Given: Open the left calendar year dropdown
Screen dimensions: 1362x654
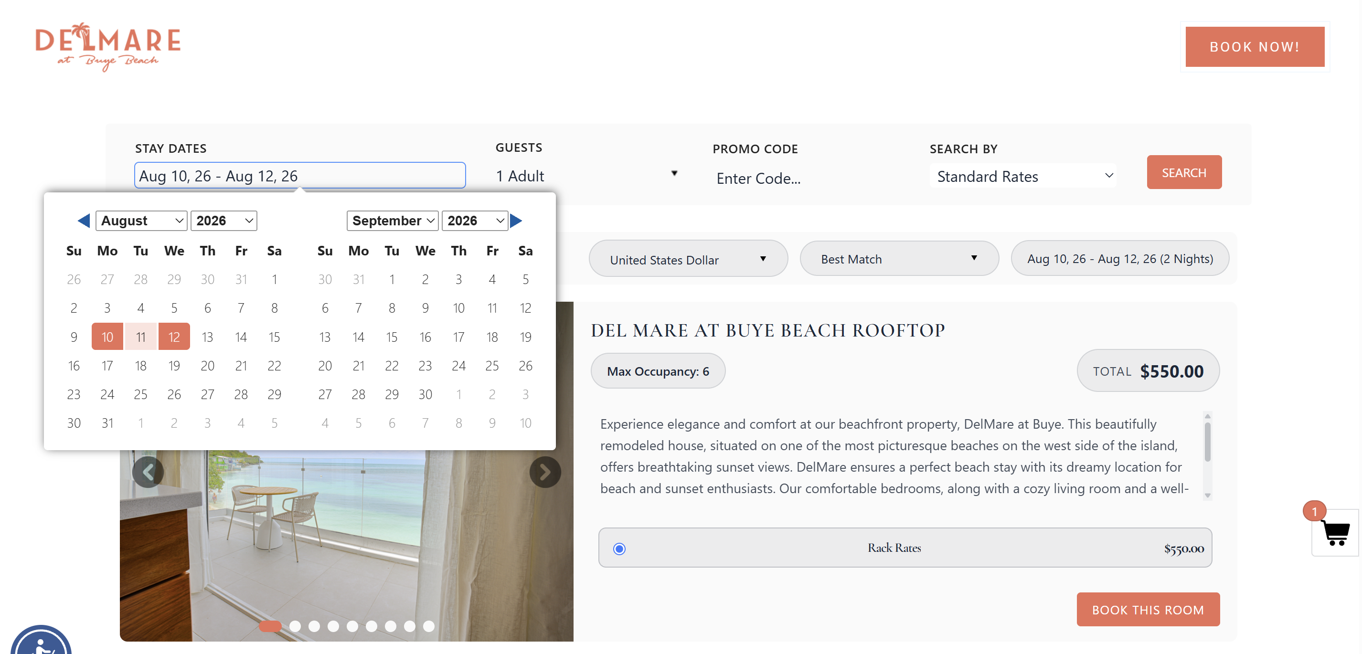Looking at the screenshot, I should pos(223,221).
